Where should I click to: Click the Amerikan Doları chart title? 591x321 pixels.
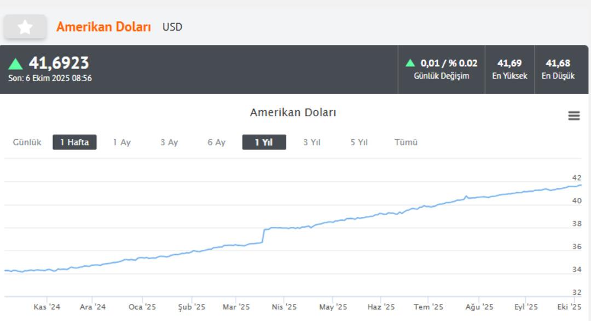click(x=293, y=113)
